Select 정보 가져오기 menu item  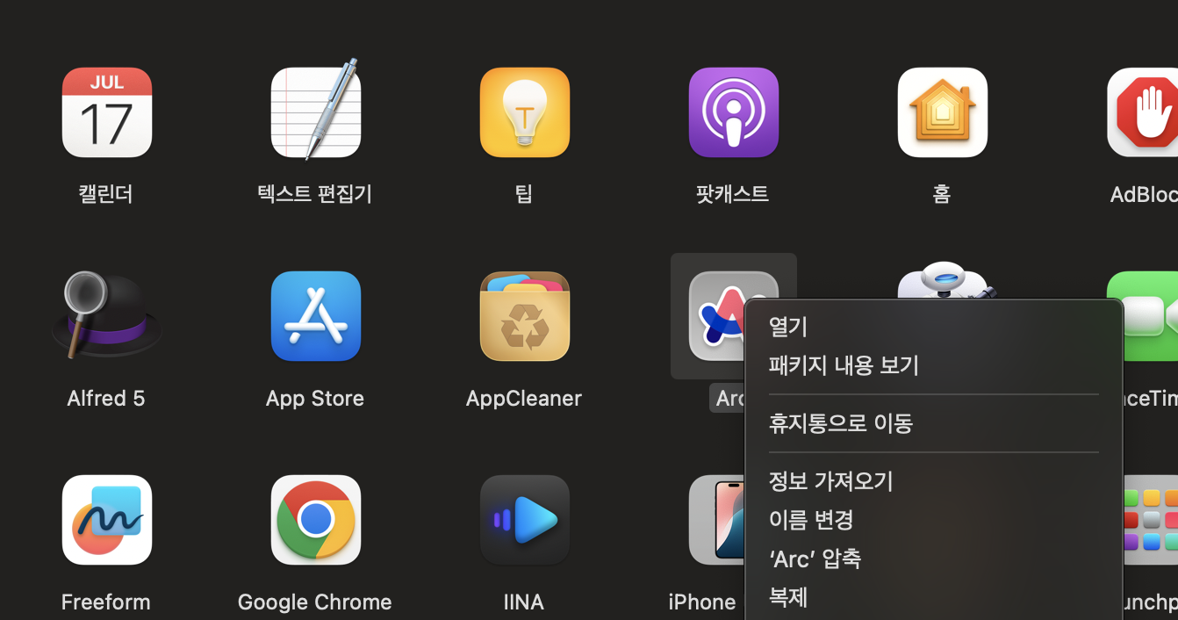click(934, 481)
